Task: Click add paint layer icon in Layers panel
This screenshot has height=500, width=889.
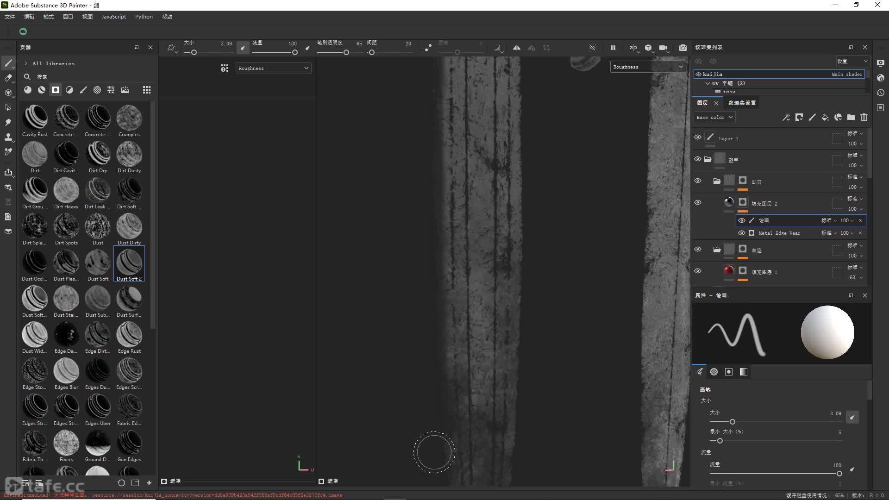Action: [x=812, y=117]
